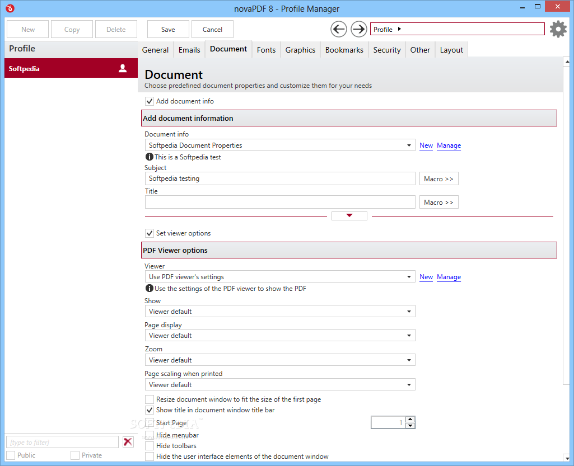Image resolution: width=574 pixels, height=466 pixels.
Task: Select the Softpedia profile in list
Action: click(71, 68)
